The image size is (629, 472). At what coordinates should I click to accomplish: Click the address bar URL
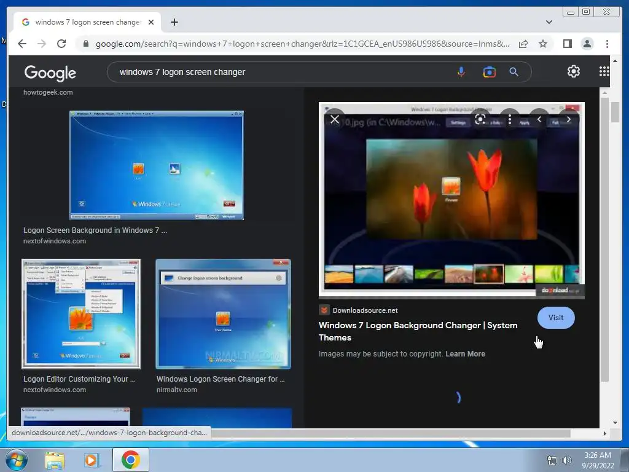coord(302,44)
